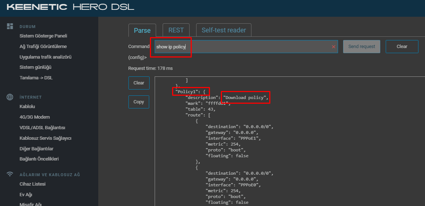The height and width of the screenshot is (206, 425).
Task: Open Sistem günlüğü
Action: pos(36,67)
